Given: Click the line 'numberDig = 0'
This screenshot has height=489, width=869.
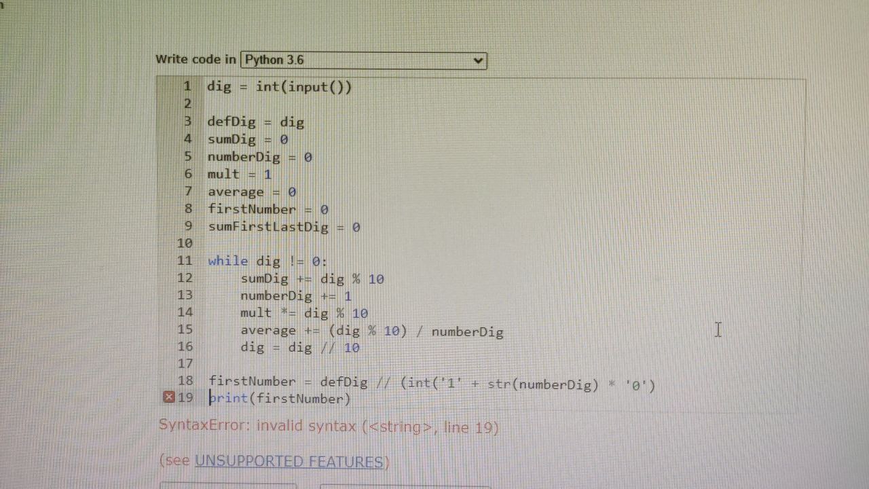Looking at the screenshot, I should [259, 157].
